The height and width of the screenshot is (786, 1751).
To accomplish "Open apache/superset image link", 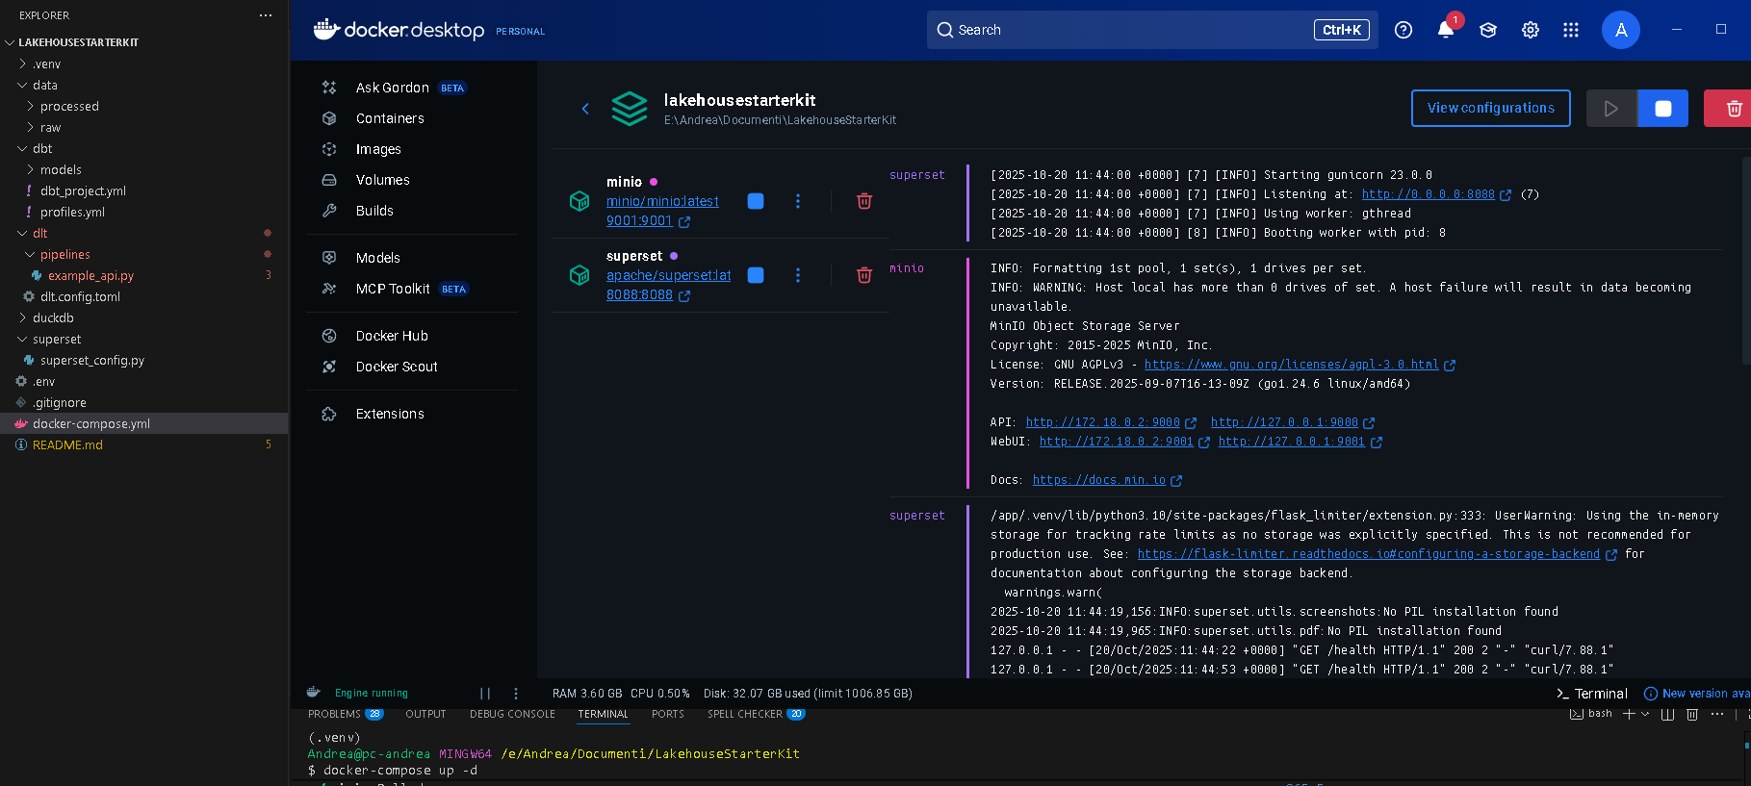I will [x=668, y=275].
